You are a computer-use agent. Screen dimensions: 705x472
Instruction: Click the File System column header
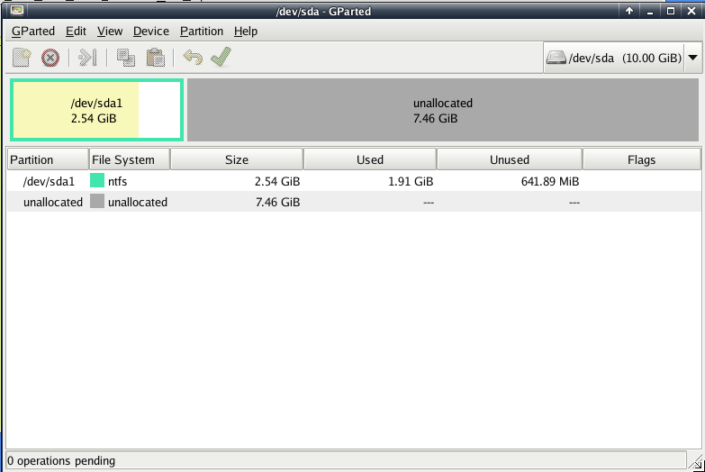point(129,159)
